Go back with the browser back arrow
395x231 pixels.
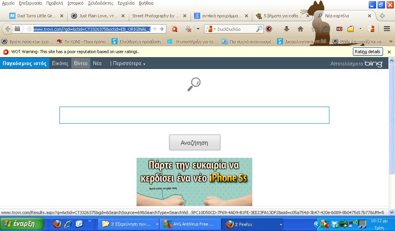point(8,29)
